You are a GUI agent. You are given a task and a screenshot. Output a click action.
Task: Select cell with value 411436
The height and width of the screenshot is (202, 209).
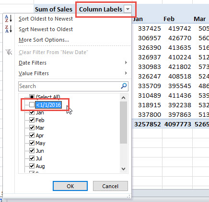[180, 96]
